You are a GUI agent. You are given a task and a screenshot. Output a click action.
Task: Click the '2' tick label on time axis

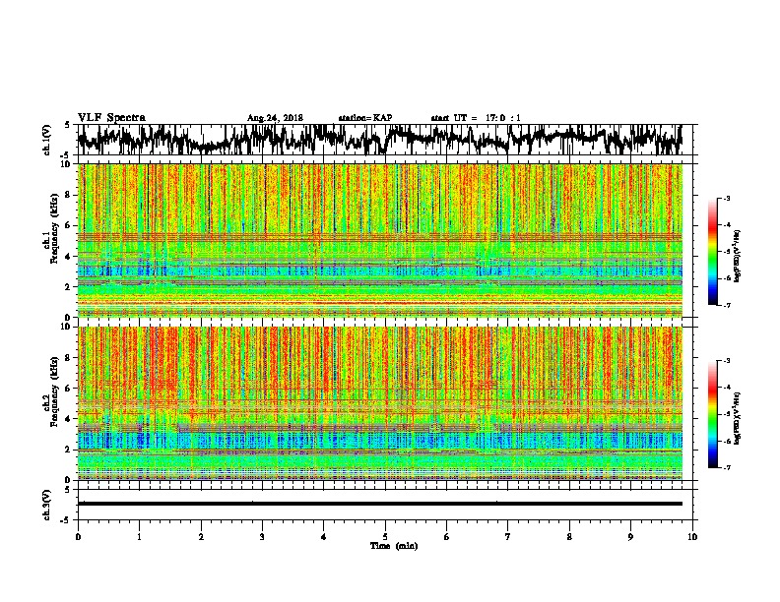[x=201, y=536]
